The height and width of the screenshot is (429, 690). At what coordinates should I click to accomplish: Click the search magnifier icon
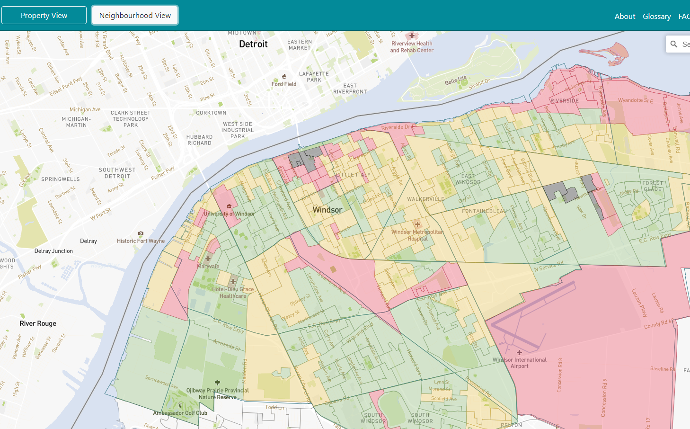point(674,44)
